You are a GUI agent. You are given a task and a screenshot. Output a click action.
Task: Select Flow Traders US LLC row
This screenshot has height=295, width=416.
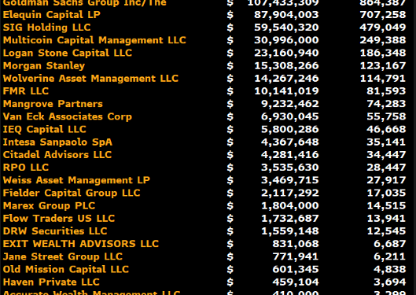coord(59,219)
